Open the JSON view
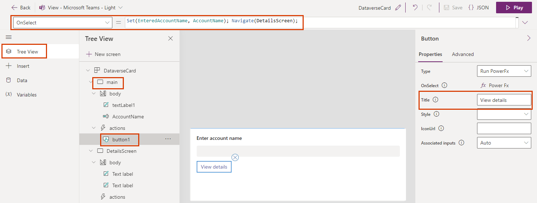Viewport: 537px width, 203px height. click(478, 8)
